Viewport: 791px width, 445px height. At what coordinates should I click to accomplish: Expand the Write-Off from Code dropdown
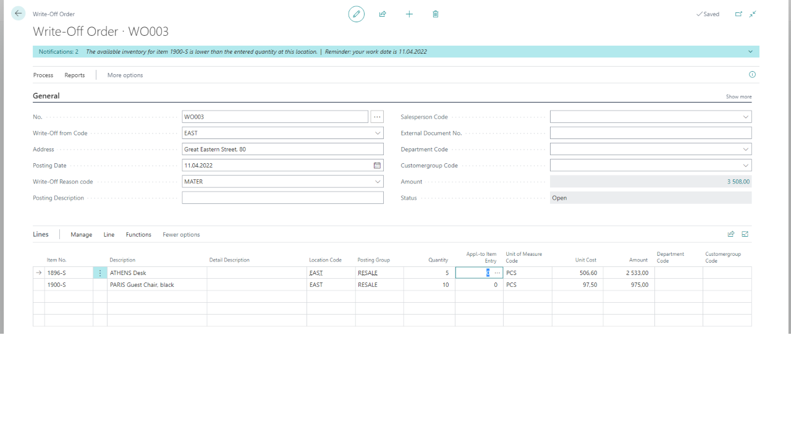[x=378, y=133]
